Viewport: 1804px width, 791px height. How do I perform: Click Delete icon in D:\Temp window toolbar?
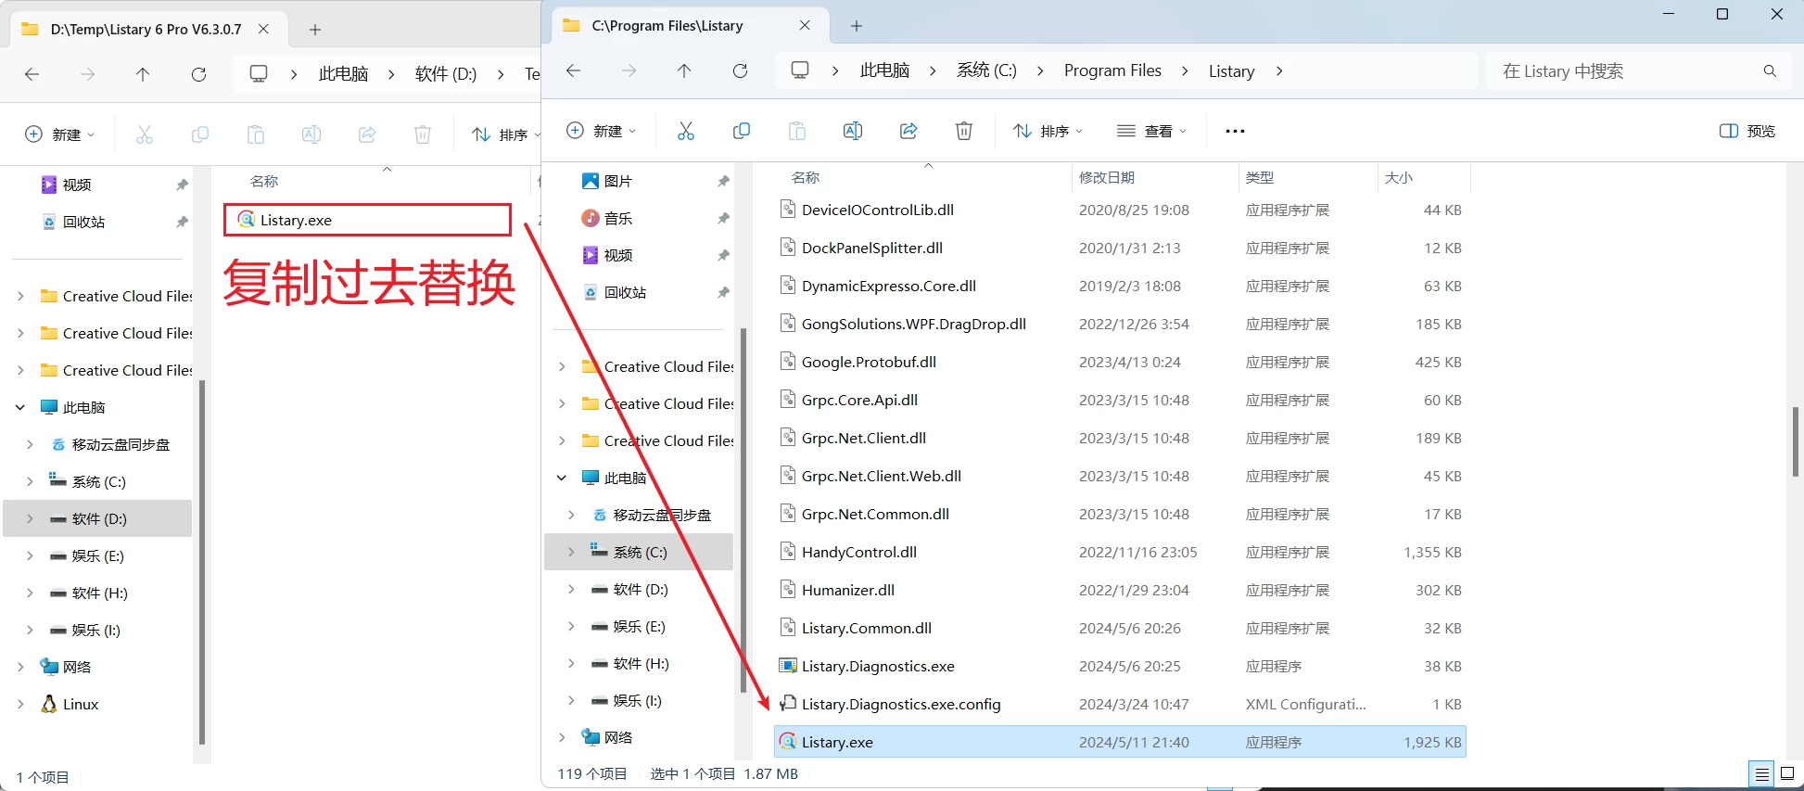[x=423, y=134]
